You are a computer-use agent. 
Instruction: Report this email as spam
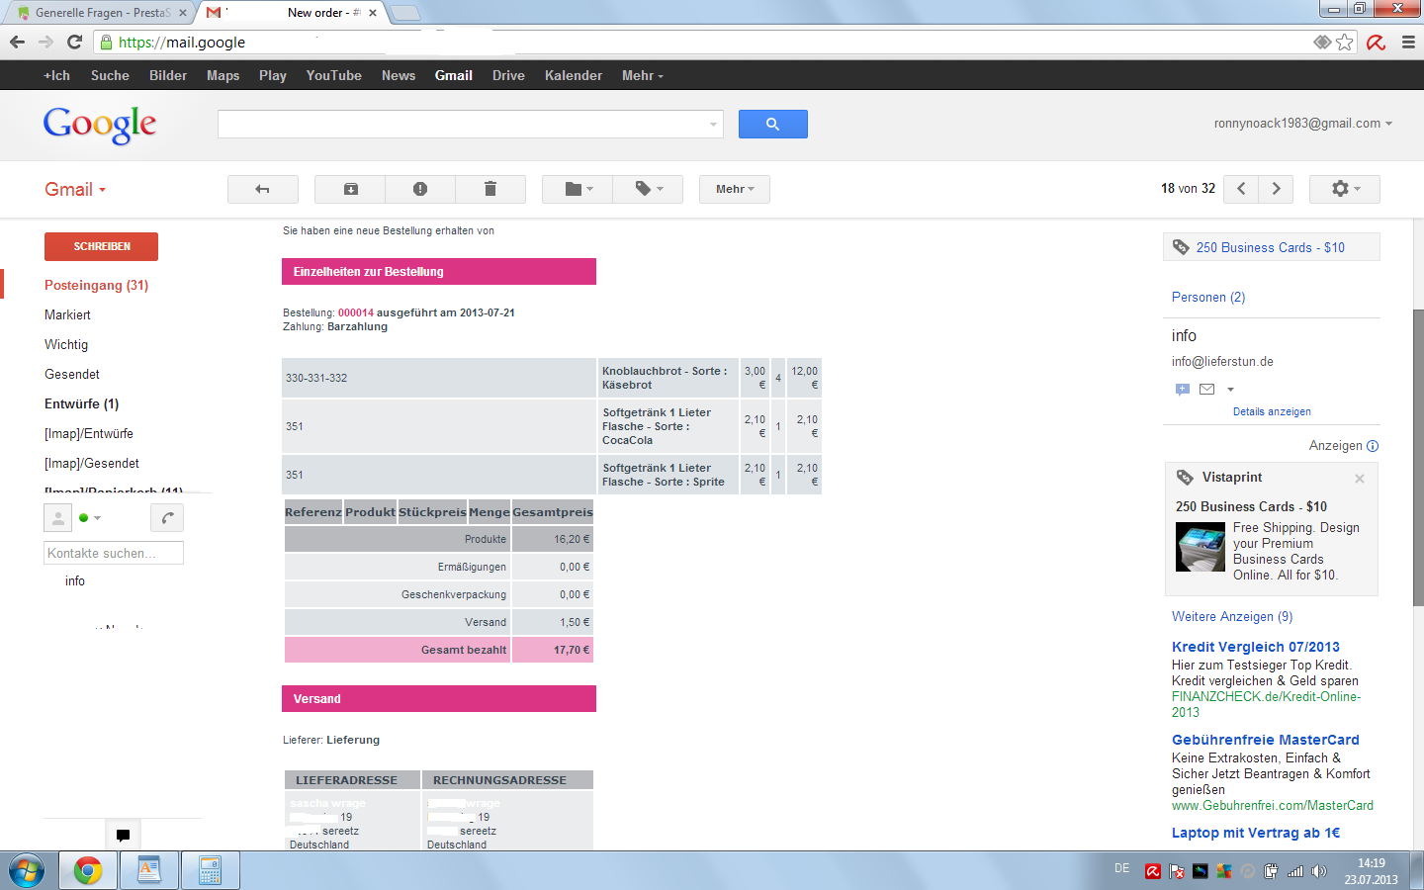420,189
